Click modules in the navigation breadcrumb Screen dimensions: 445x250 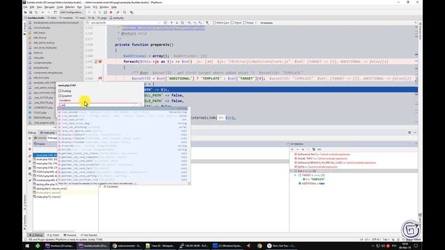pos(66,18)
